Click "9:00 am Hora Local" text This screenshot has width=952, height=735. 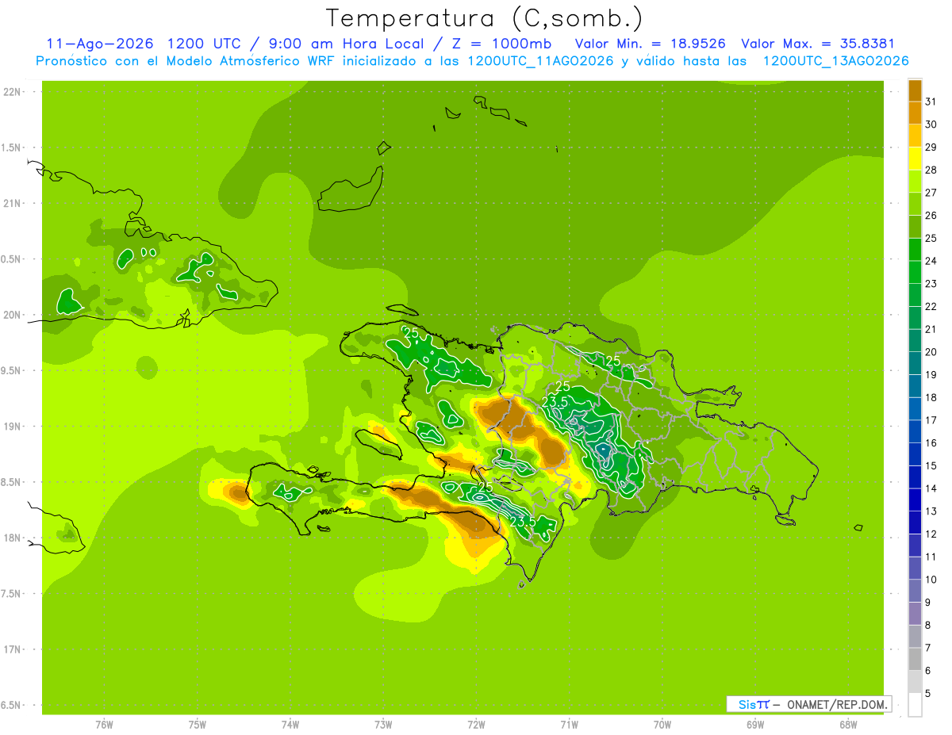click(x=345, y=44)
